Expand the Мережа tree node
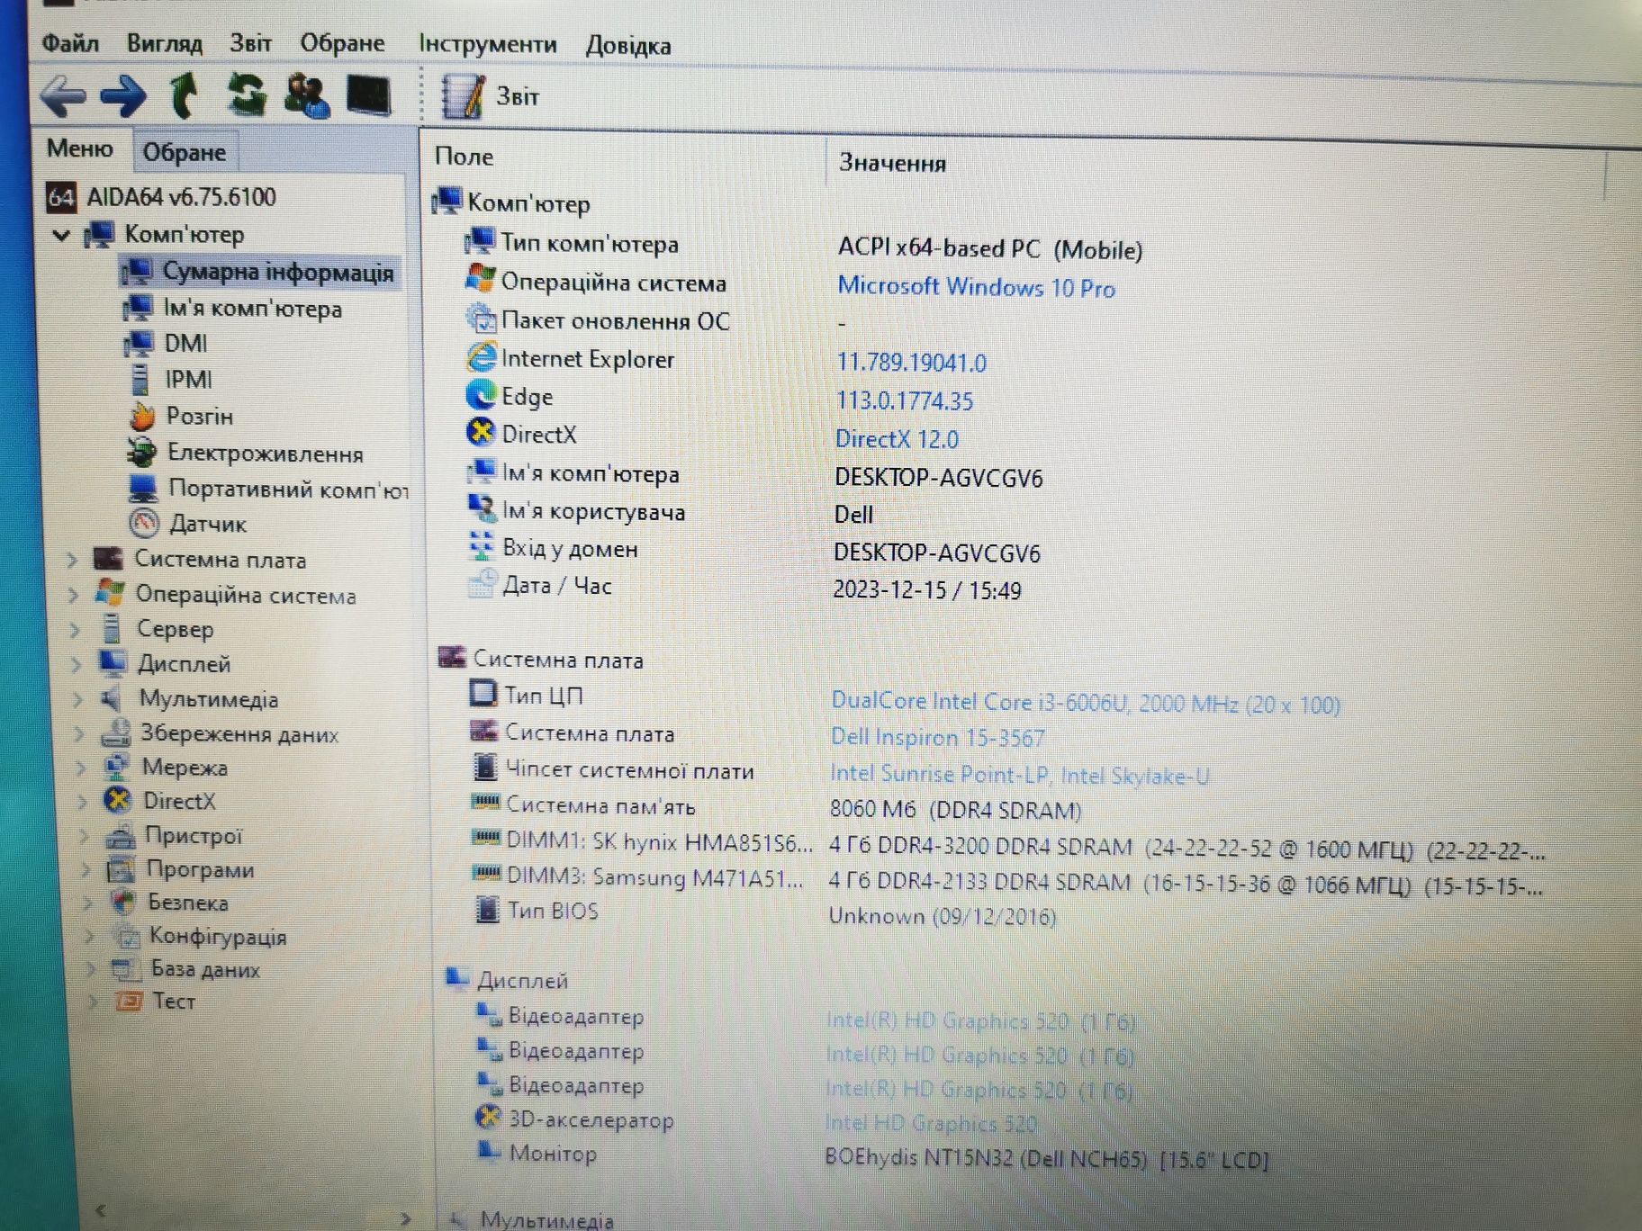This screenshot has height=1231, width=1642. [x=81, y=768]
